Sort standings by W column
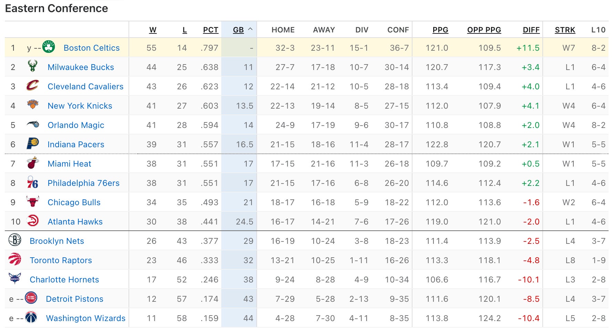Viewport: 612px width, 329px height. (153, 30)
